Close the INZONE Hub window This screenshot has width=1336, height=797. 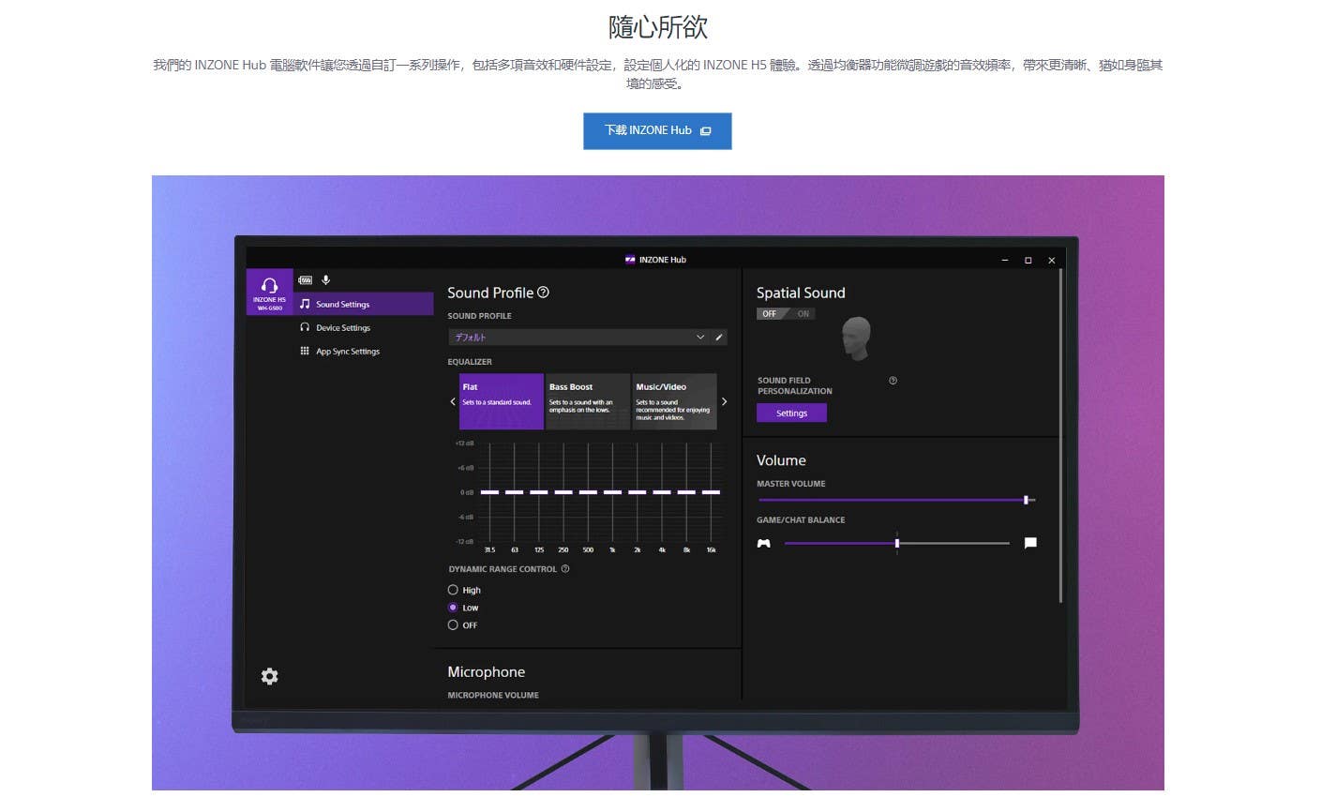1051,261
